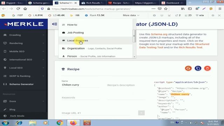Open Firefox hamburger menu

[x=220, y=9]
